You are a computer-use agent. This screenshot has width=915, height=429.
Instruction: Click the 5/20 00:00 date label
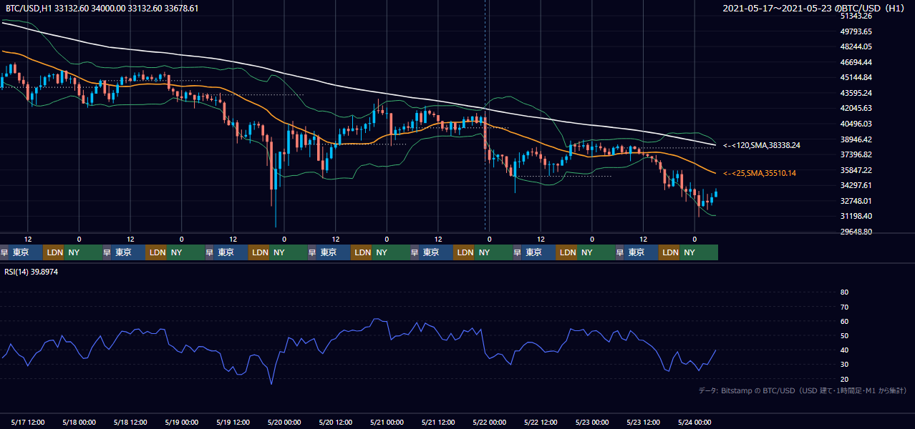coord(286,422)
